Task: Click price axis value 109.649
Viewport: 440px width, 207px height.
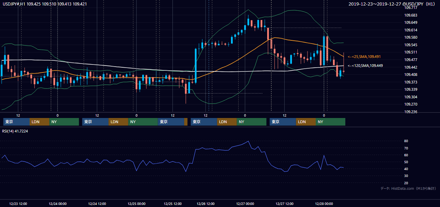Action: tap(411, 23)
